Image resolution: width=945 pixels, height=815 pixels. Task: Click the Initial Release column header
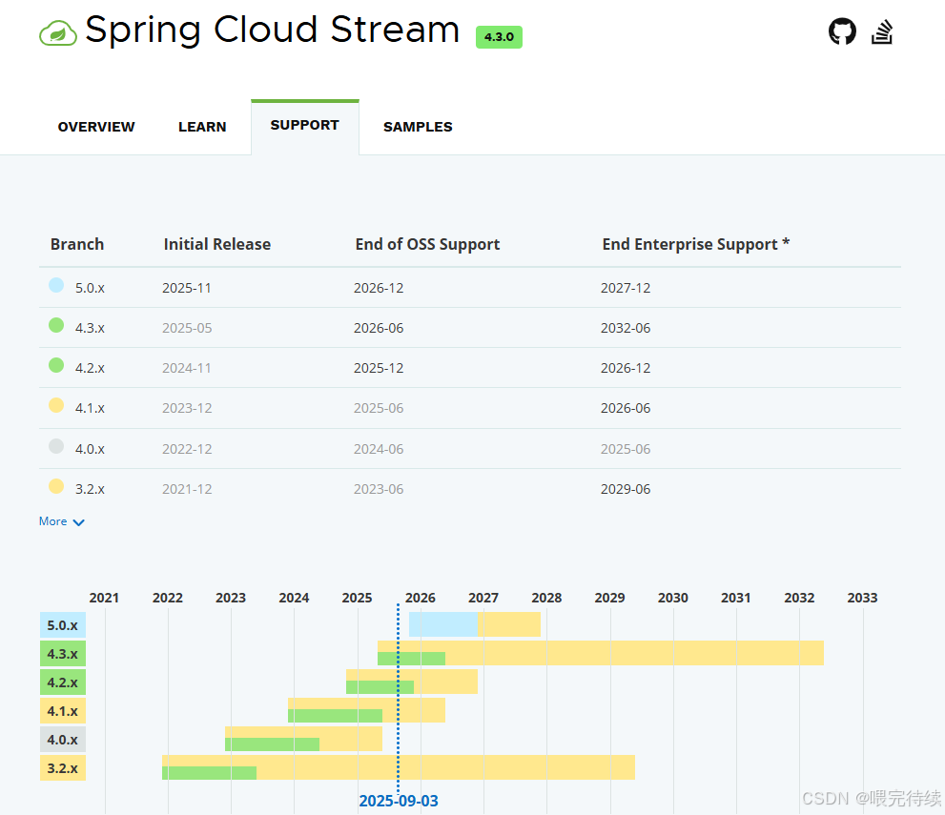click(217, 244)
